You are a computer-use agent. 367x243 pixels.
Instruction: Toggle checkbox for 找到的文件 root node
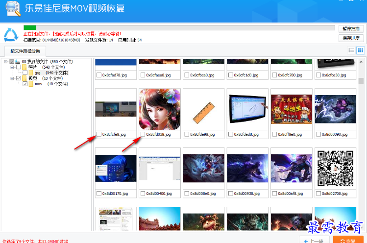tap(12, 62)
